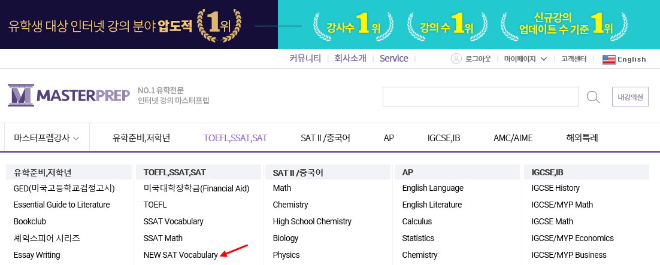660x265 pixels.
Task: Select IGCSE/MYP Economics
Action: pyautogui.click(x=573, y=238)
